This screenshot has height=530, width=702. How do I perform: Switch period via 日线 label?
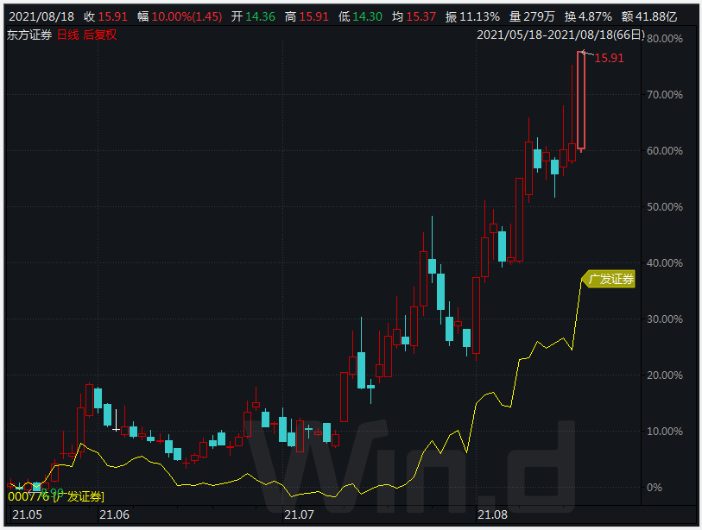(x=68, y=35)
